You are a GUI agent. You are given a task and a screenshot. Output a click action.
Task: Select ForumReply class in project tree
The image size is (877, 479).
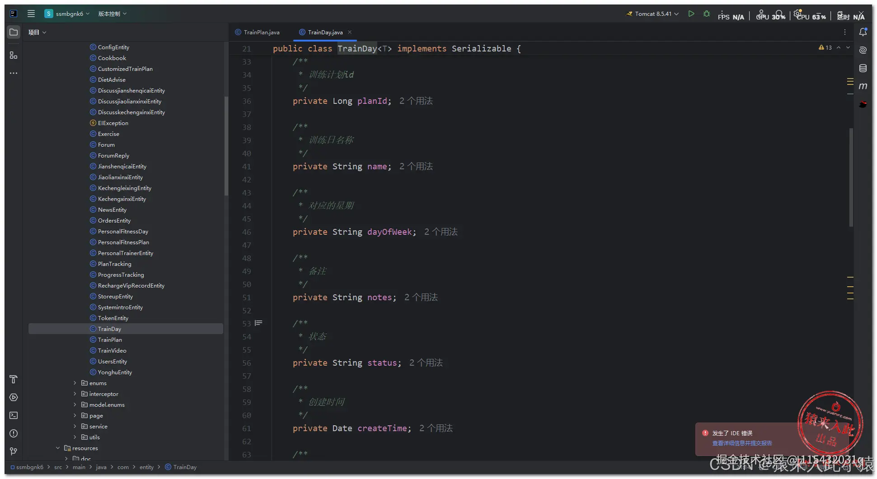[x=113, y=155]
